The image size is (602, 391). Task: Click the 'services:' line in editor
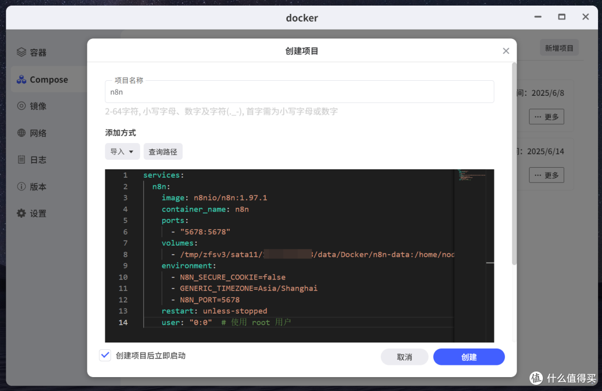pos(163,175)
